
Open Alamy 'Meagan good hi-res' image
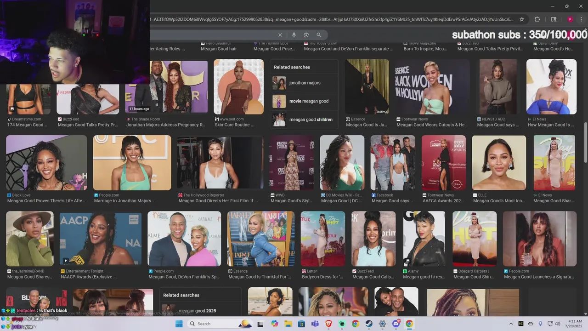[x=424, y=239]
